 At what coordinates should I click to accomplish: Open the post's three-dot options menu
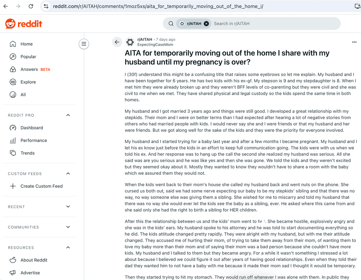(354, 42)
